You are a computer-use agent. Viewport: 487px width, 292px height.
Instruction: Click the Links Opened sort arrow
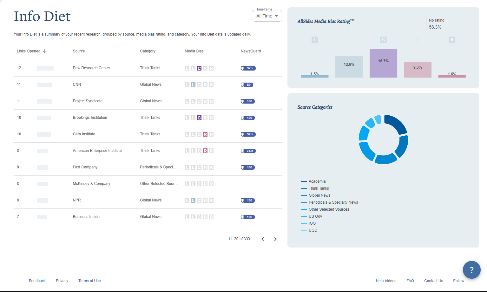45,51
